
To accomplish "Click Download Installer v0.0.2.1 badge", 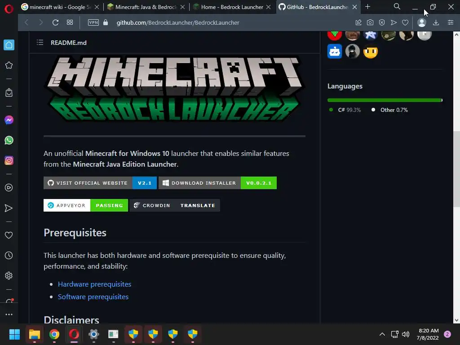I will coord(217,183).
